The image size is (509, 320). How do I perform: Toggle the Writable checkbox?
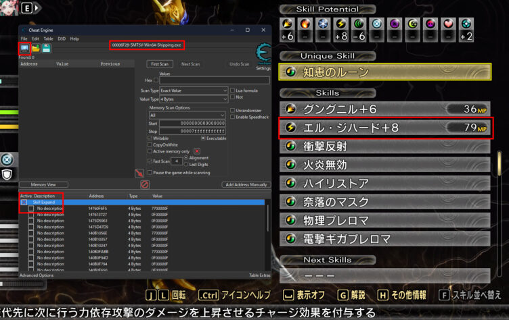click(151, 138)
